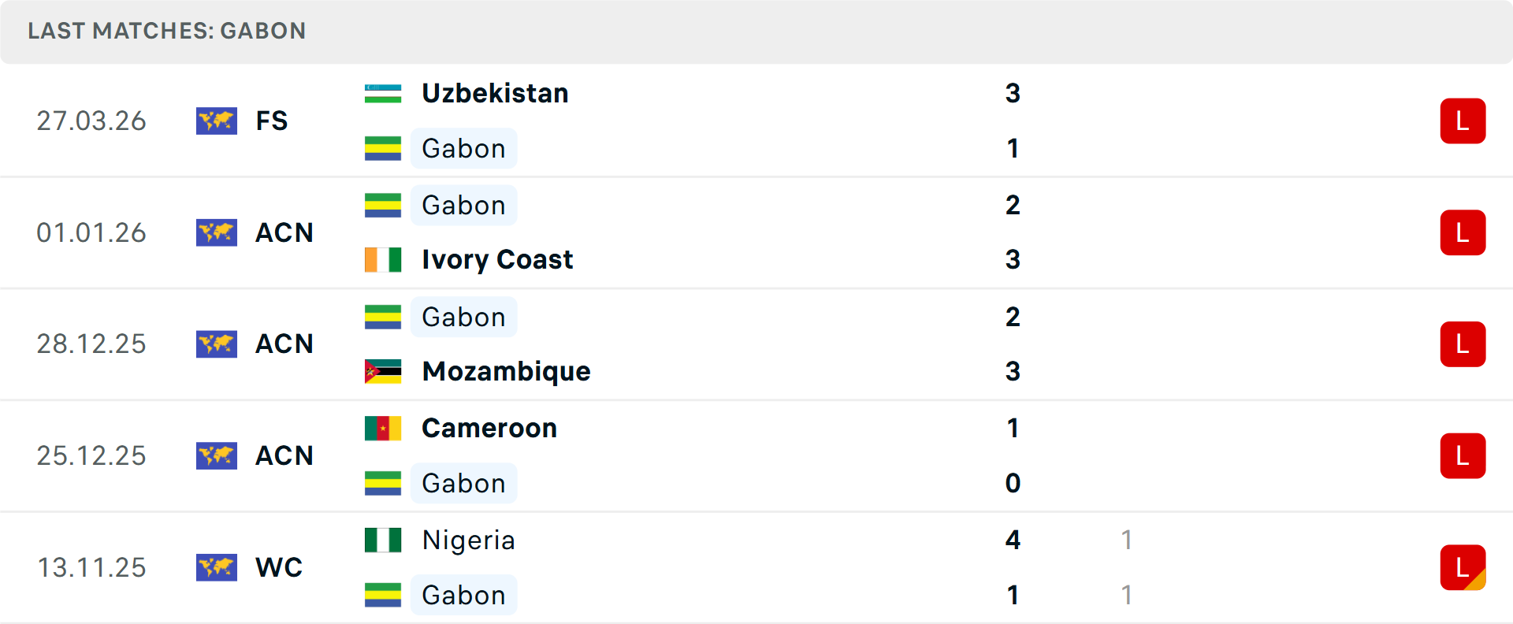This screenshot has width=1513, height=624.
Task: Click the world map icon beside FS
Action: [217, 121]
